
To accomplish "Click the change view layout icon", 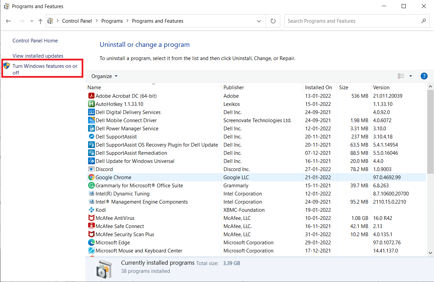I will click(x=401, y=76).
